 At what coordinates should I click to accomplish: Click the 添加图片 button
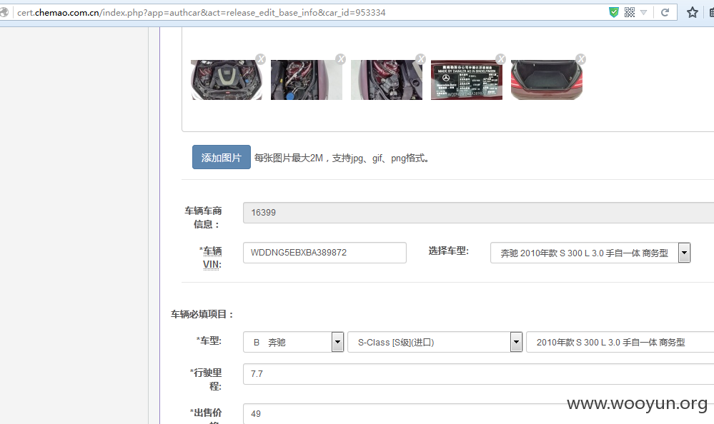click(222, 157)
